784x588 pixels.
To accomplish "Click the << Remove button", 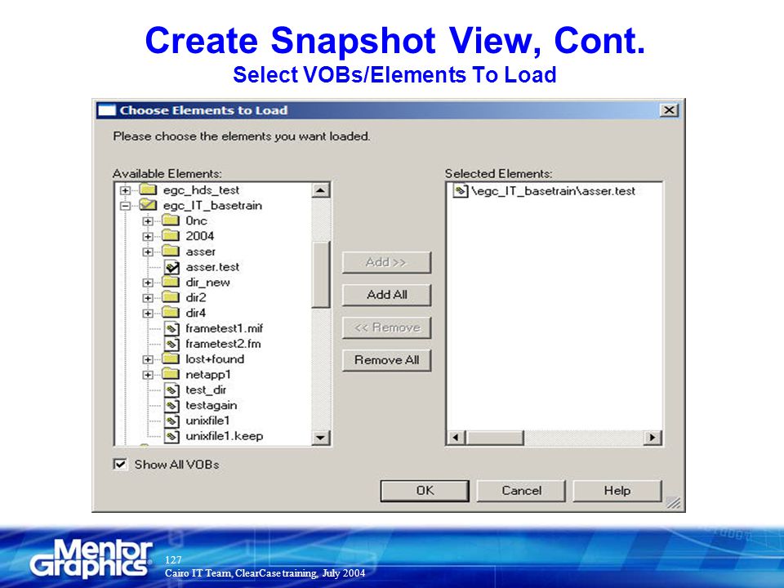I will (386, 328).
